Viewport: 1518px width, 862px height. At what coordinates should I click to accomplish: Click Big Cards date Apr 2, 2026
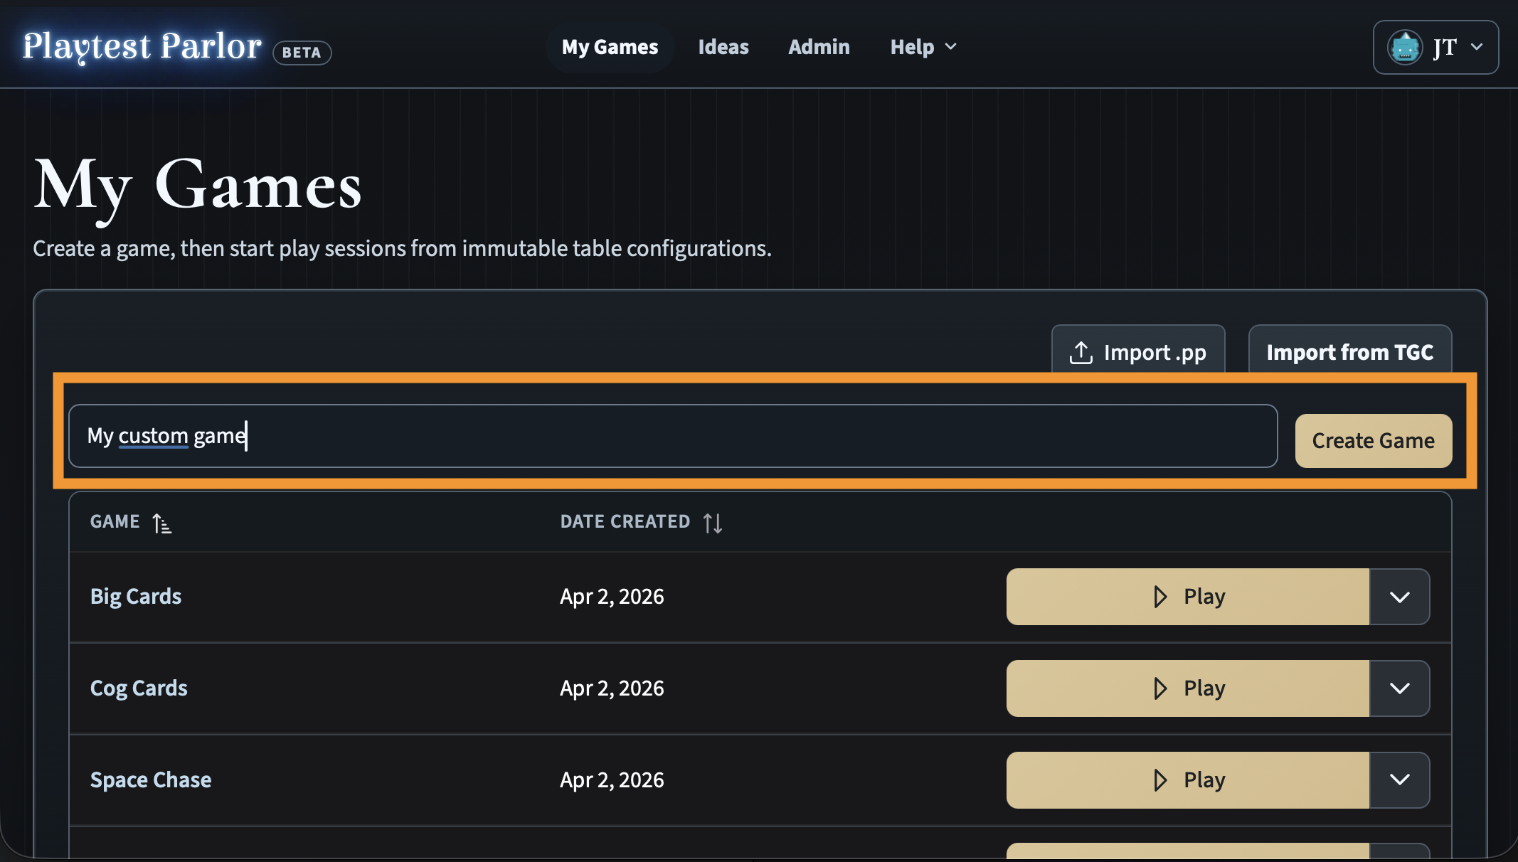pyautogui.click(x=612, y=596)
